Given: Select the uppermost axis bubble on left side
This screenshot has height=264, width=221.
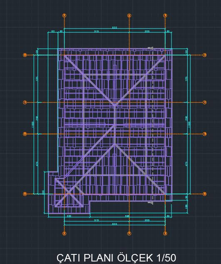Looking at the screenshot, I should point(25,55).
